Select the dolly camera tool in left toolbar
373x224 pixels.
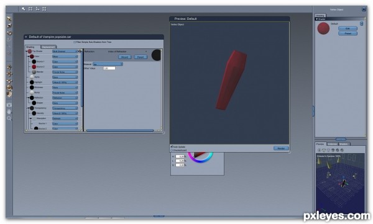[x=9, y=67]
